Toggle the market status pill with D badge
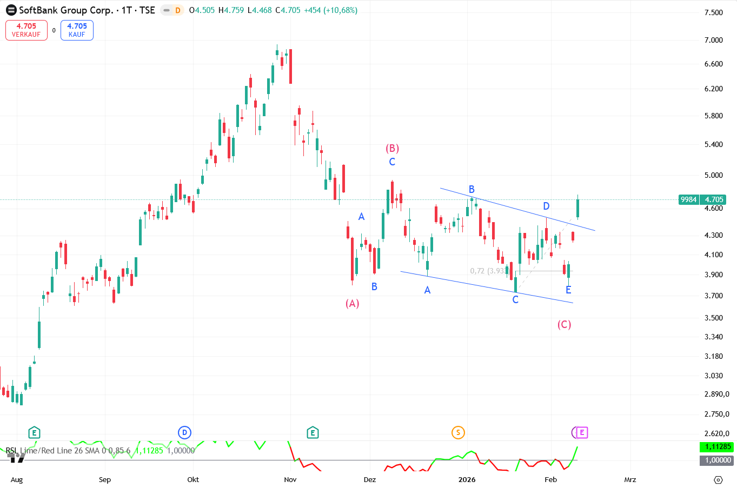737x488 pixels. pos(172,10)
